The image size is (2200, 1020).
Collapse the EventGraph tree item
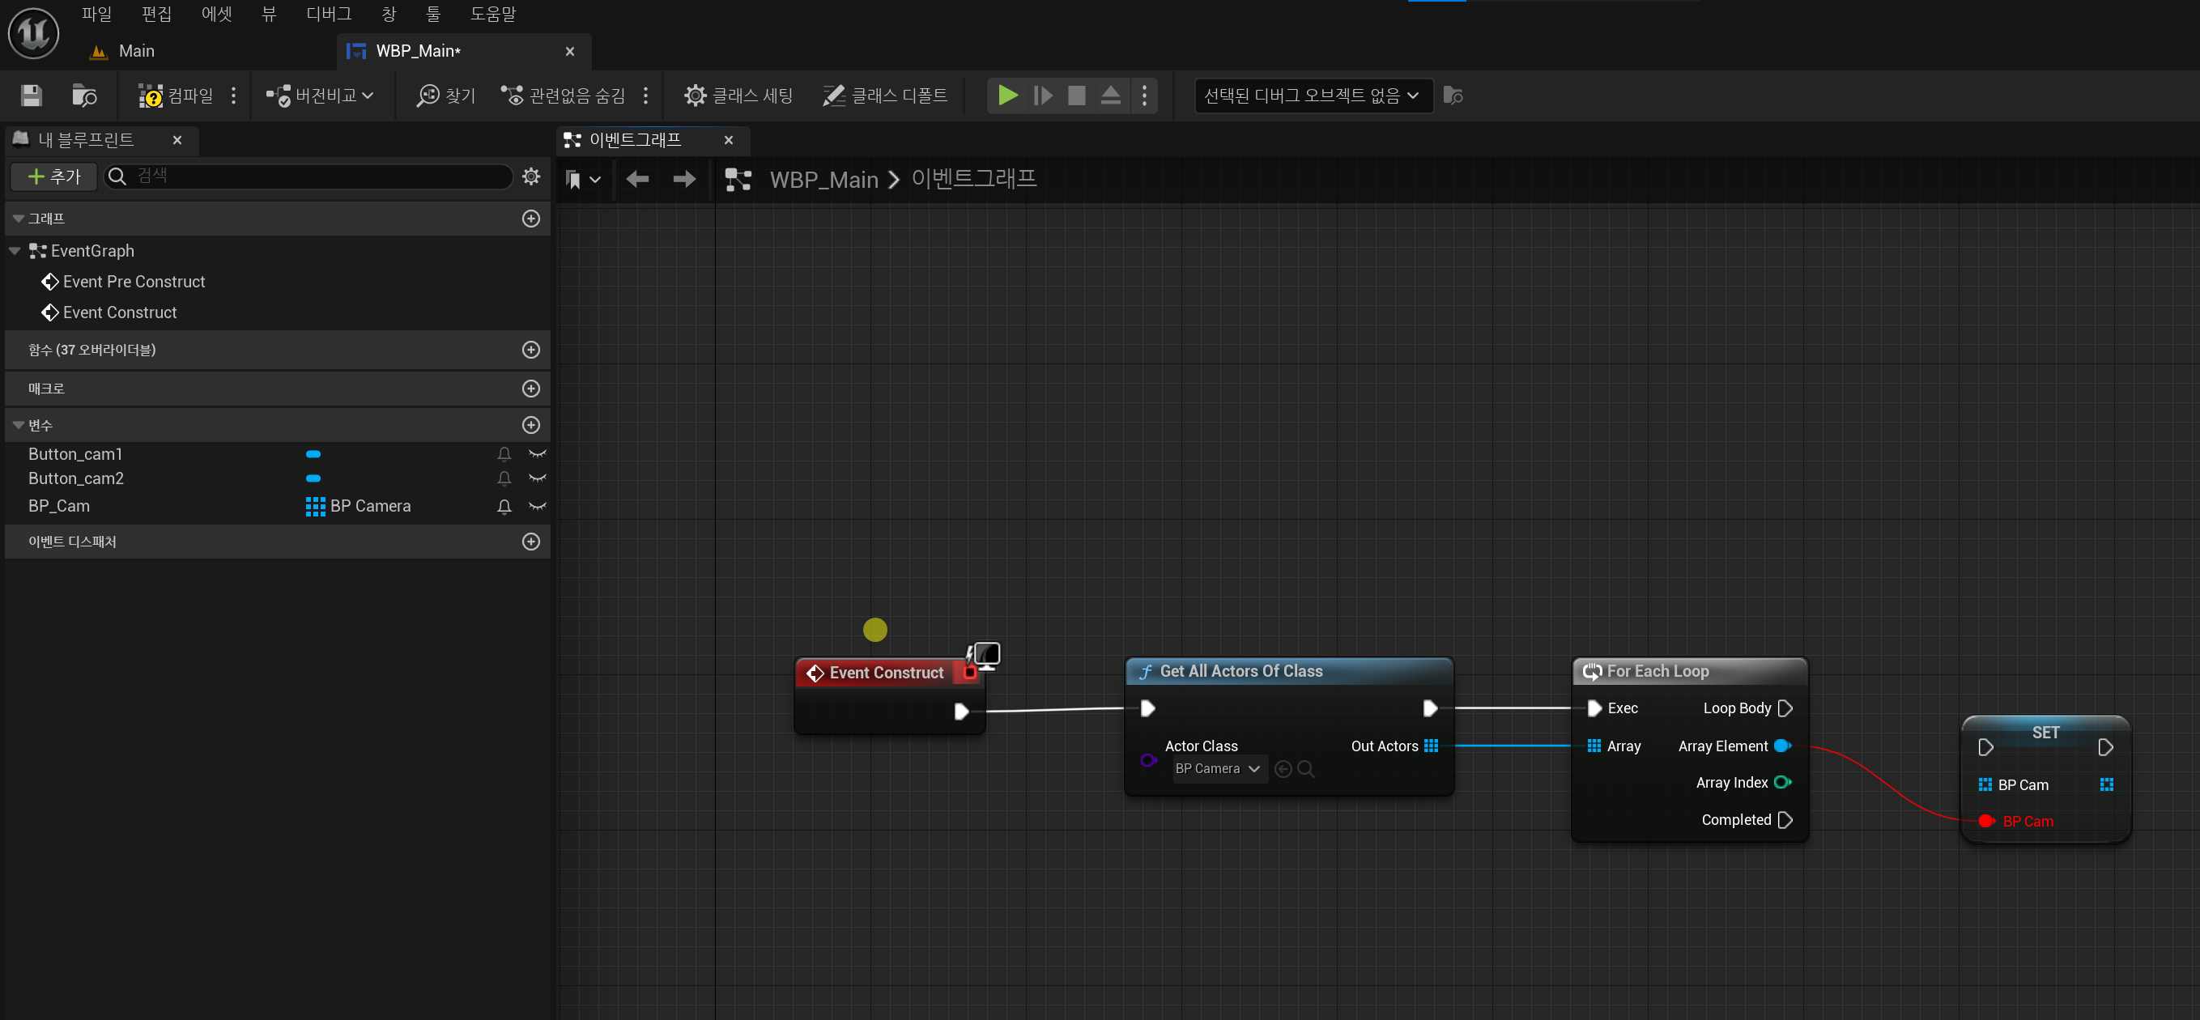15,251
